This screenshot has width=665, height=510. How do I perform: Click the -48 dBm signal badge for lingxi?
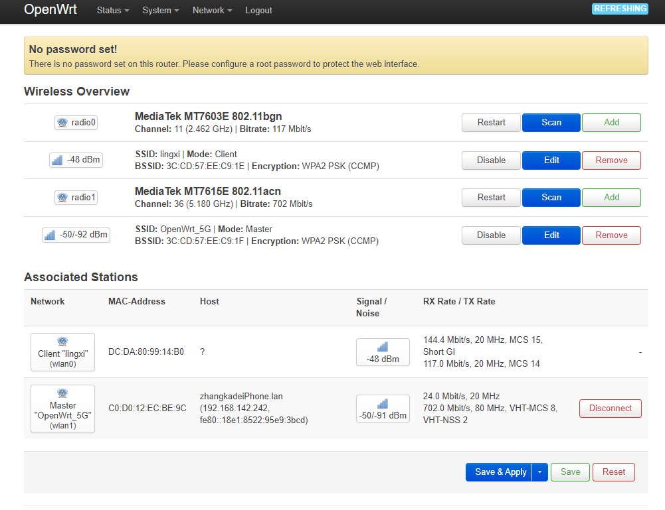[x=76, y=160]
